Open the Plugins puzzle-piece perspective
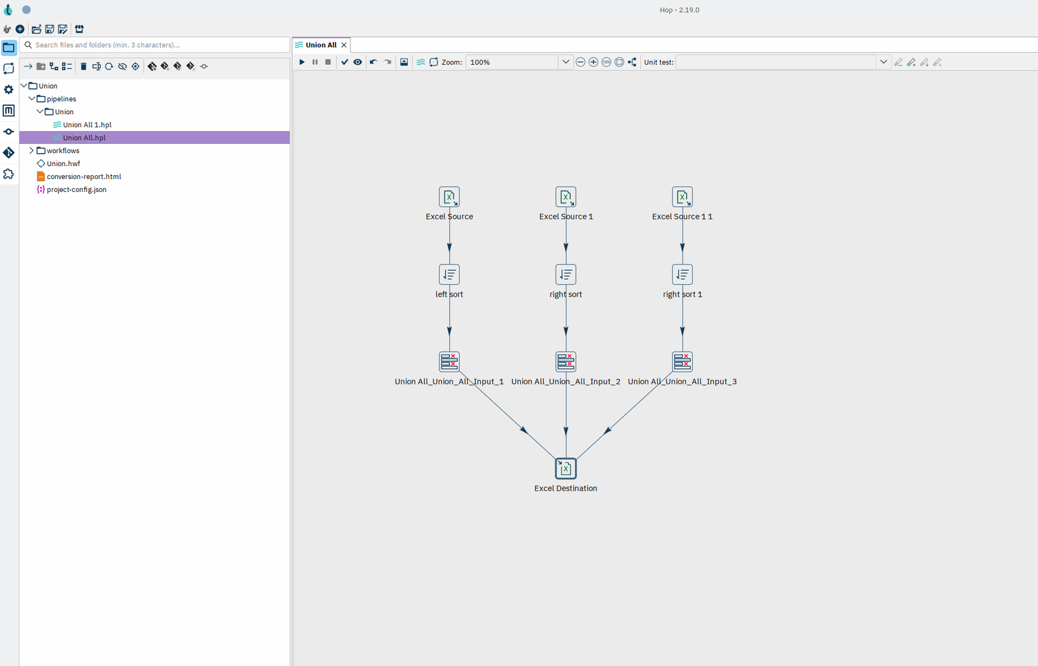Screen dimensions: 1038x666 [x=8, y=174]
